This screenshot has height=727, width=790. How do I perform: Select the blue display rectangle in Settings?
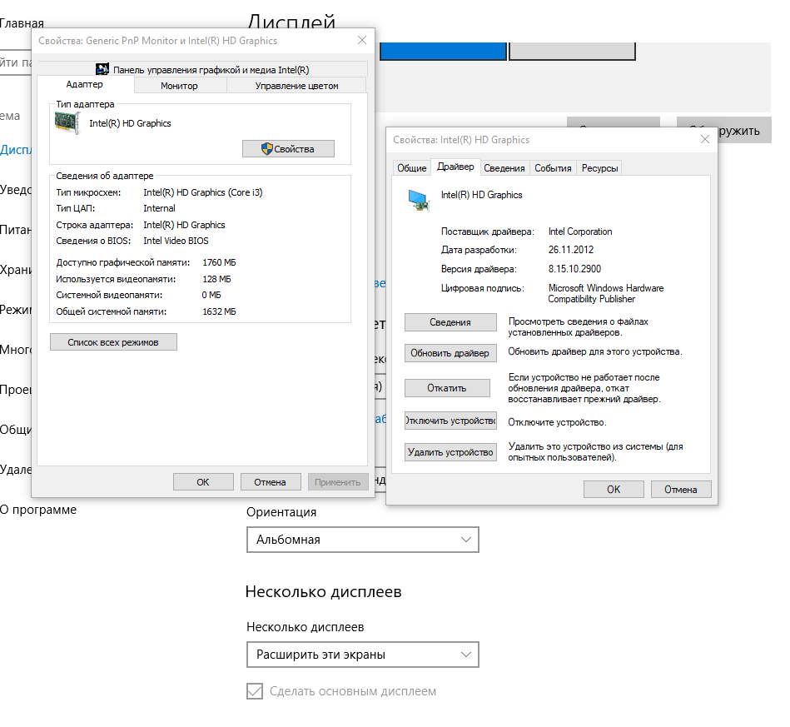(443, 52)
